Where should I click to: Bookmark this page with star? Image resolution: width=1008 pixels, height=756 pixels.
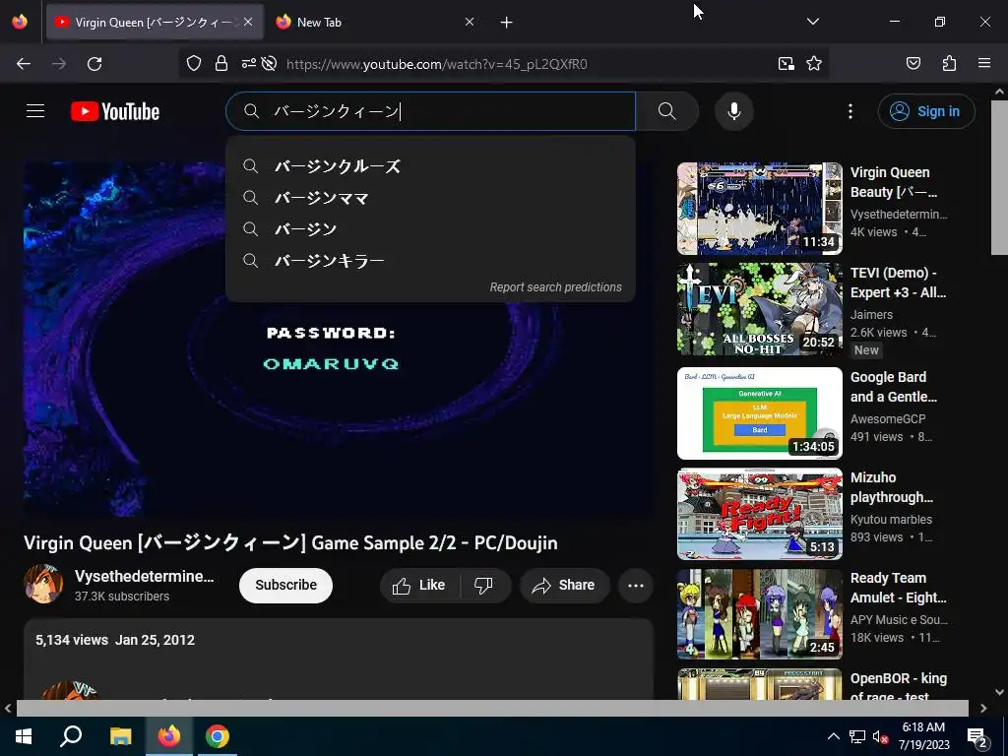814,63
